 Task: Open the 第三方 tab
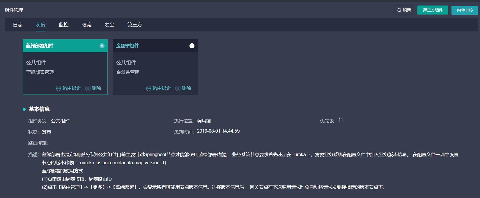click(135, 25)
